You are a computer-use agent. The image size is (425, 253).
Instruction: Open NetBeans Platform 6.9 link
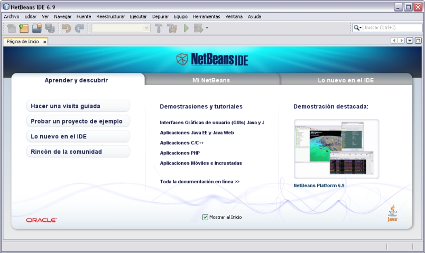pos(319,185)
